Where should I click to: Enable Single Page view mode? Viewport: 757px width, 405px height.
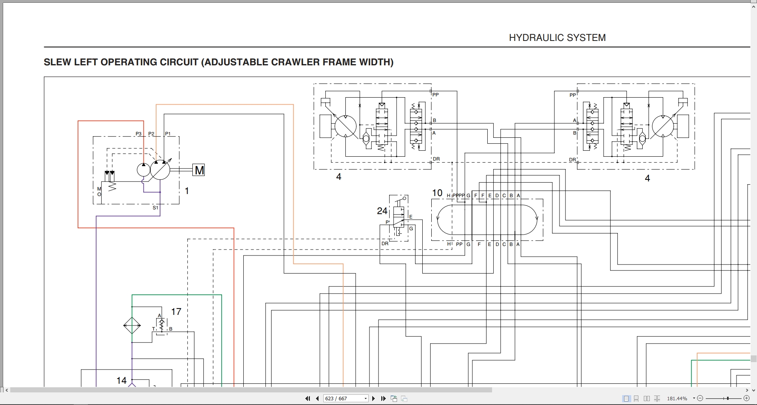pos(626,398)
